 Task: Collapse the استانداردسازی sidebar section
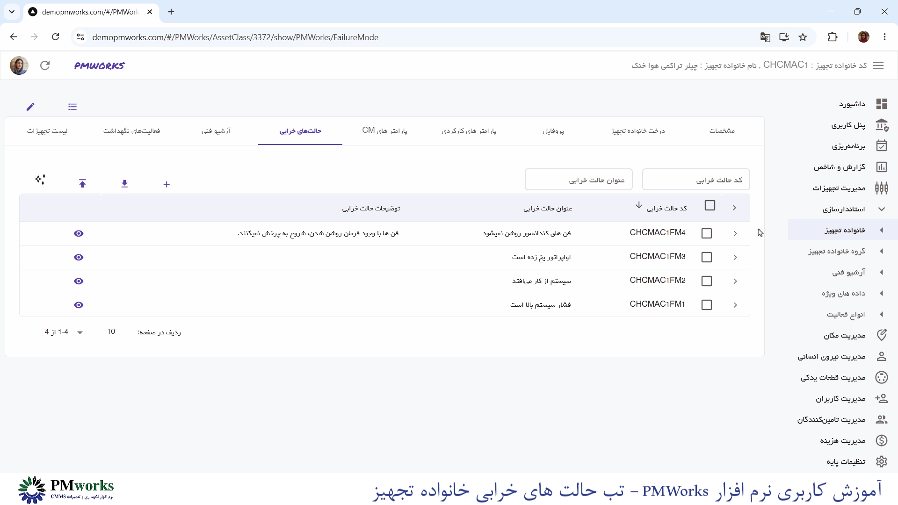pyautogui.click(x=882, y=209)
